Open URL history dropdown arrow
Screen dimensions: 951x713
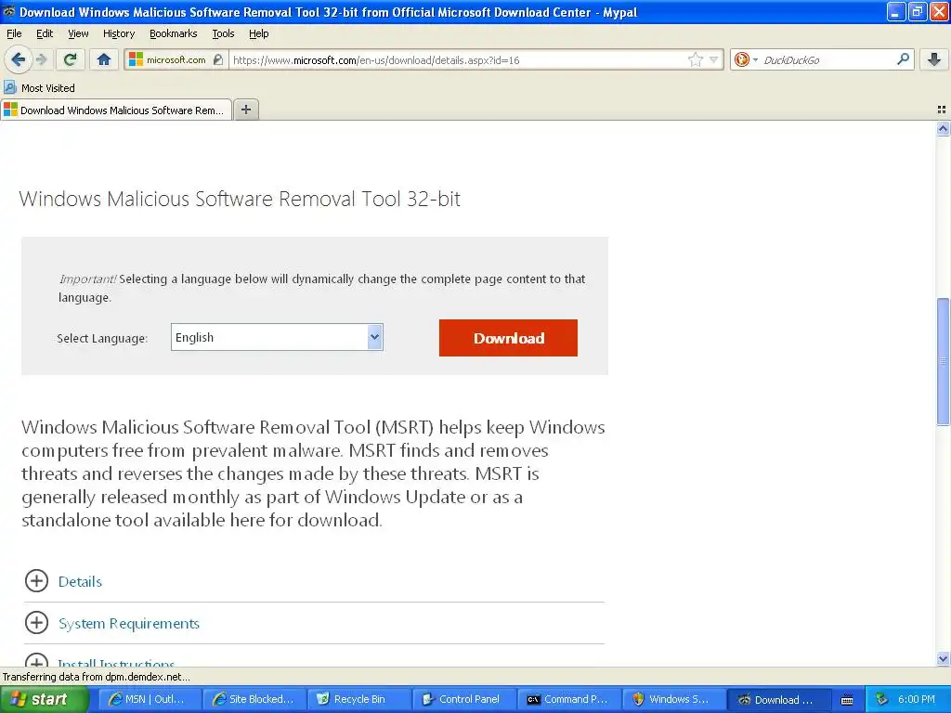pyautogui.click(x=714, y=59)
